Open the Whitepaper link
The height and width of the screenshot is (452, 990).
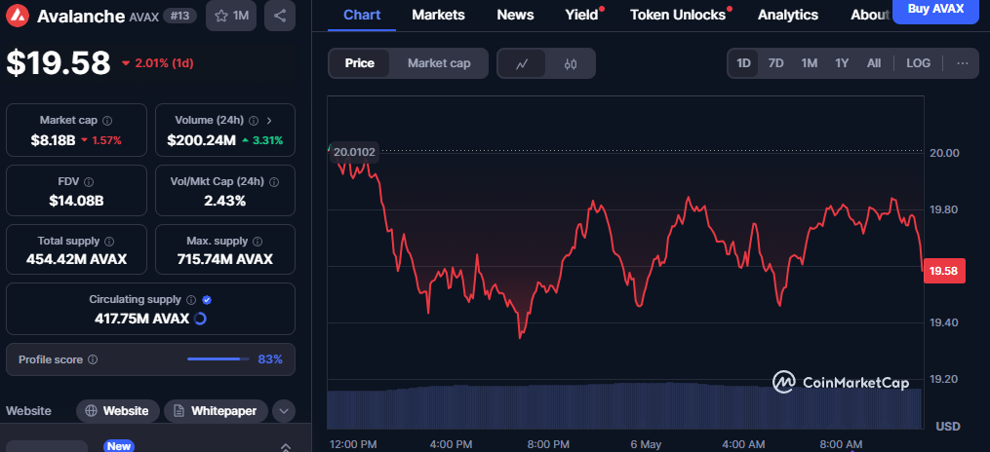216,411
